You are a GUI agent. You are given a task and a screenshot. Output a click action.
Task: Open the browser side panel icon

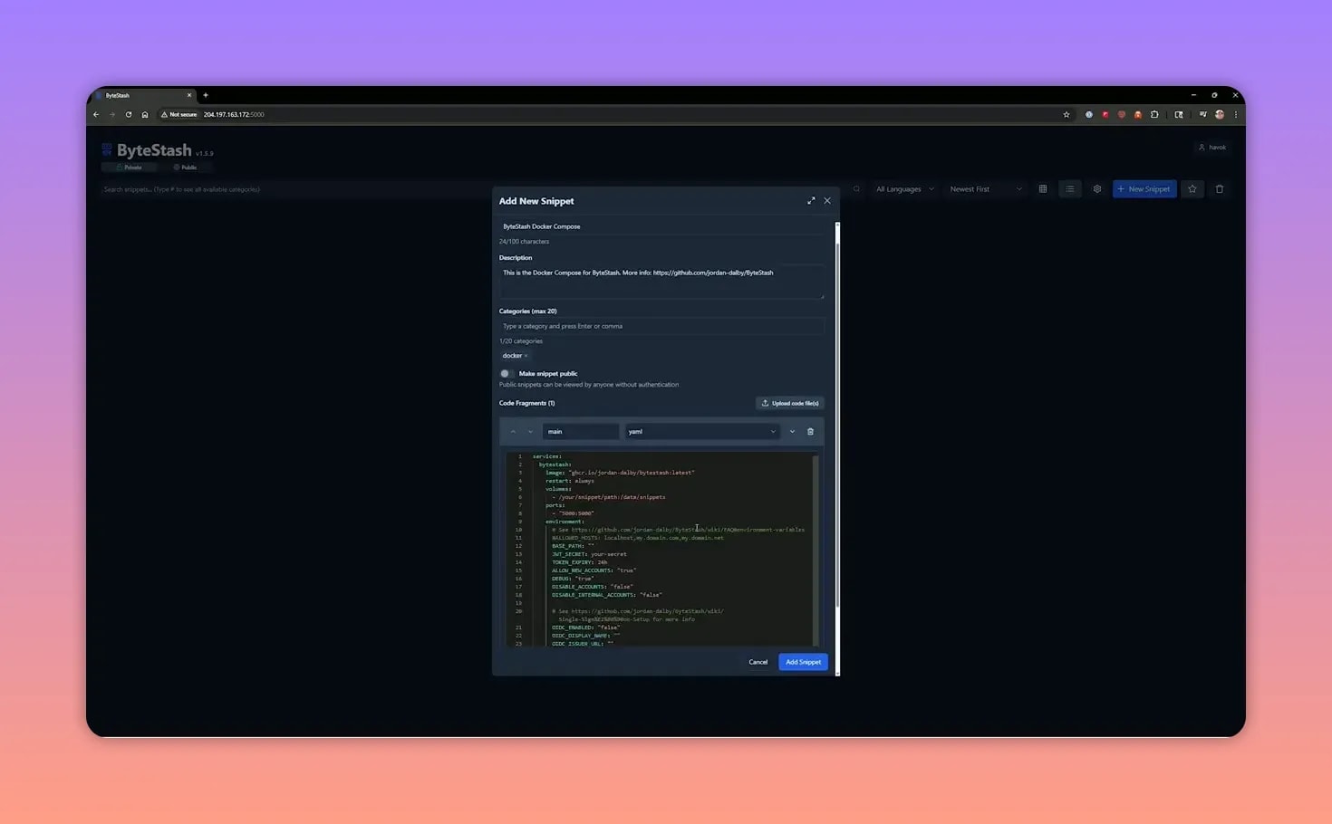click(1179, 115)
